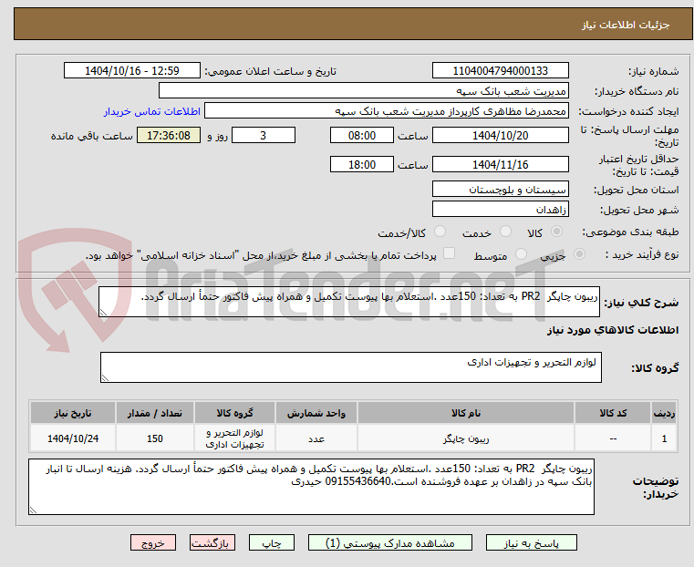Select the کالا/خدمت radio button
Image resolution: width=694 pixels, height=567 pixels.
(440, 232)
